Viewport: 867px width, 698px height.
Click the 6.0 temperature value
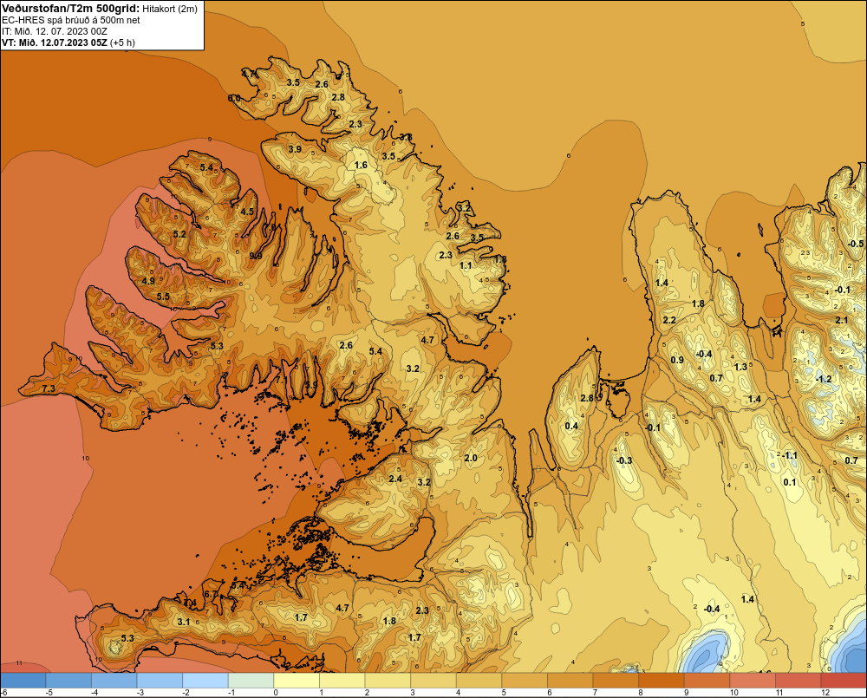click(x=234, y=99)
